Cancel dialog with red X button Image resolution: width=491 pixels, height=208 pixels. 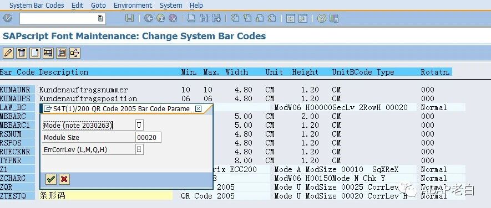coord(64,179)
